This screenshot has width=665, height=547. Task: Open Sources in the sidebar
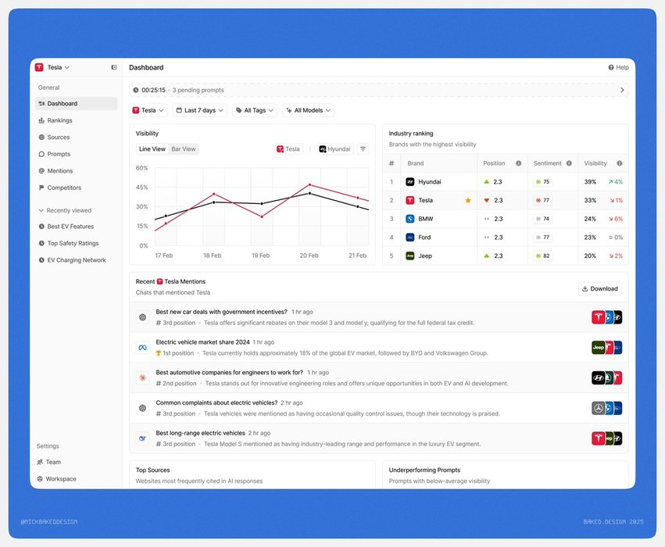(76, 138)
